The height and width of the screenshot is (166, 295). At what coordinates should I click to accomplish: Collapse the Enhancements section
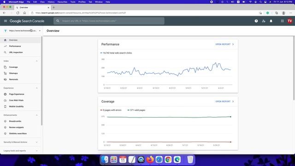(x=37, y=115)
